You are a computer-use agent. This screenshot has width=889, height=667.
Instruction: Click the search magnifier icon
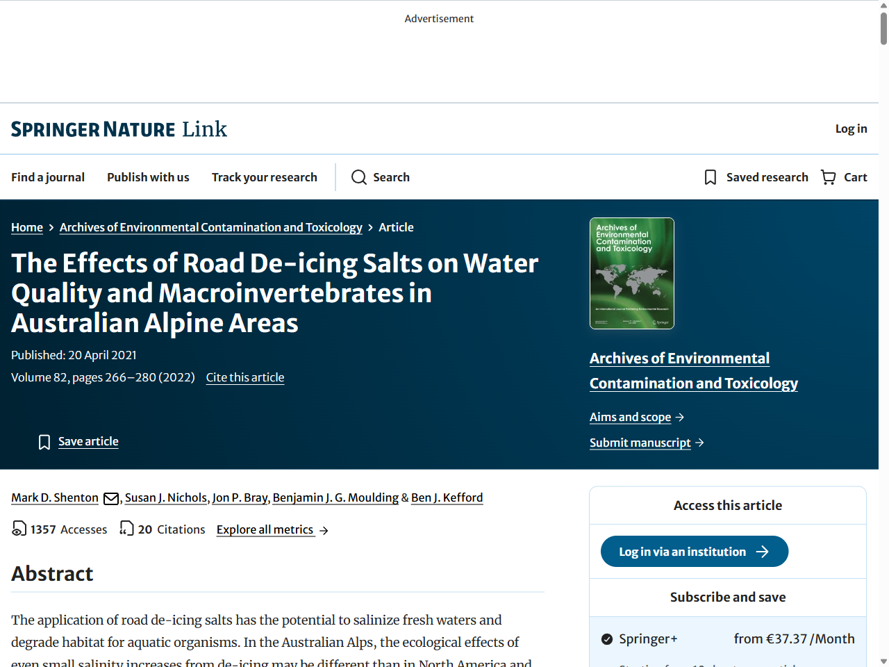(359, 177)
